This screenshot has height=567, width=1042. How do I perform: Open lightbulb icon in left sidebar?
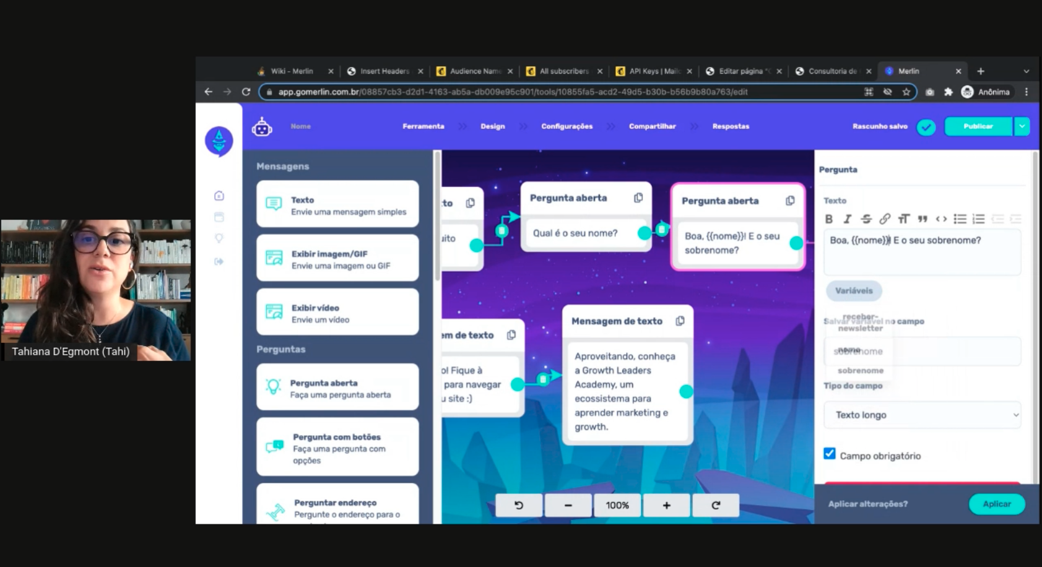coord(219,238)
